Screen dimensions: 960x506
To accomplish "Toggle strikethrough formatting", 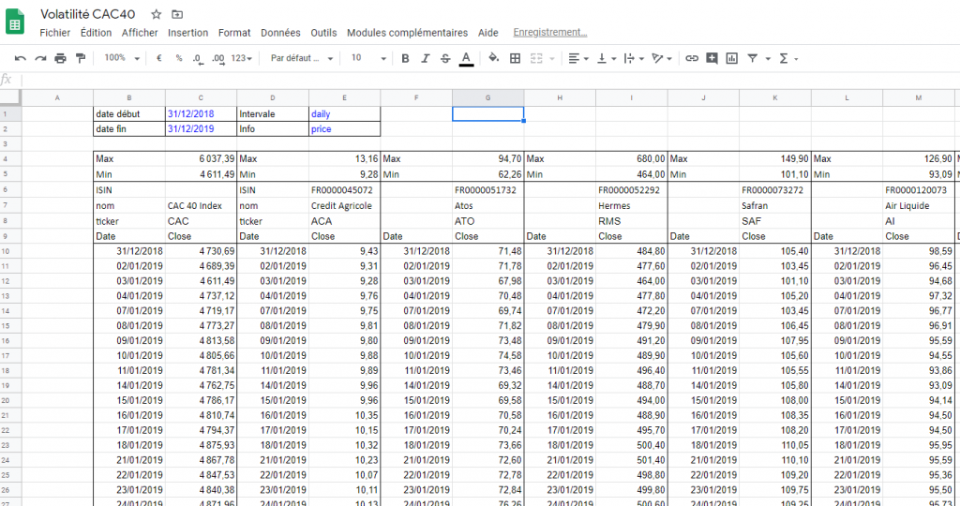I will pos(445,58).
